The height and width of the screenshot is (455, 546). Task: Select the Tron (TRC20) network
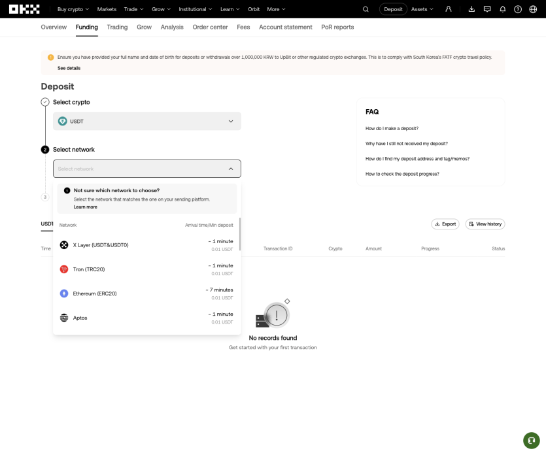[x=146, y=269]
